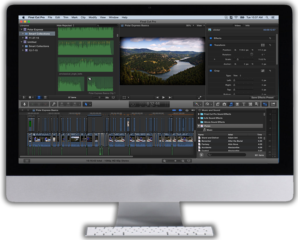The image size is (298, 240).
Task: Click Transform on-screen controls icon in inspector
Action: (263, 45)
